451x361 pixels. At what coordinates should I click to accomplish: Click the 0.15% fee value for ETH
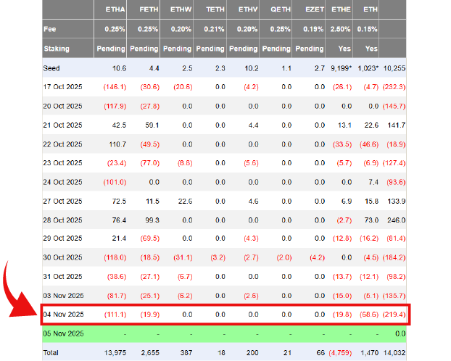(x=369, y=28)
